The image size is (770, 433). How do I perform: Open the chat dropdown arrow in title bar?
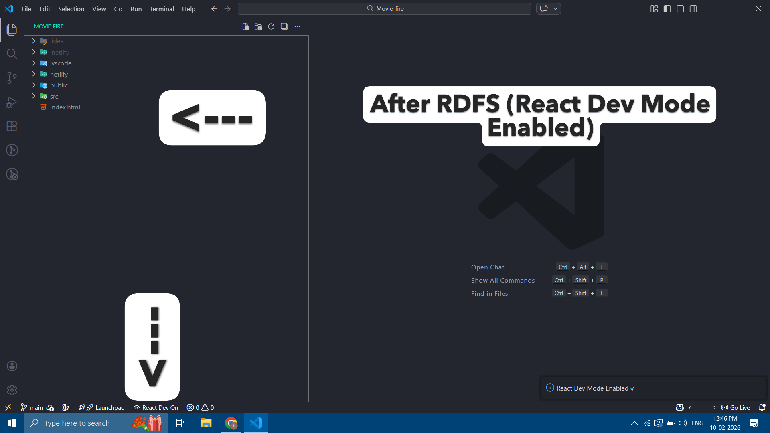[x=555, y=9]
